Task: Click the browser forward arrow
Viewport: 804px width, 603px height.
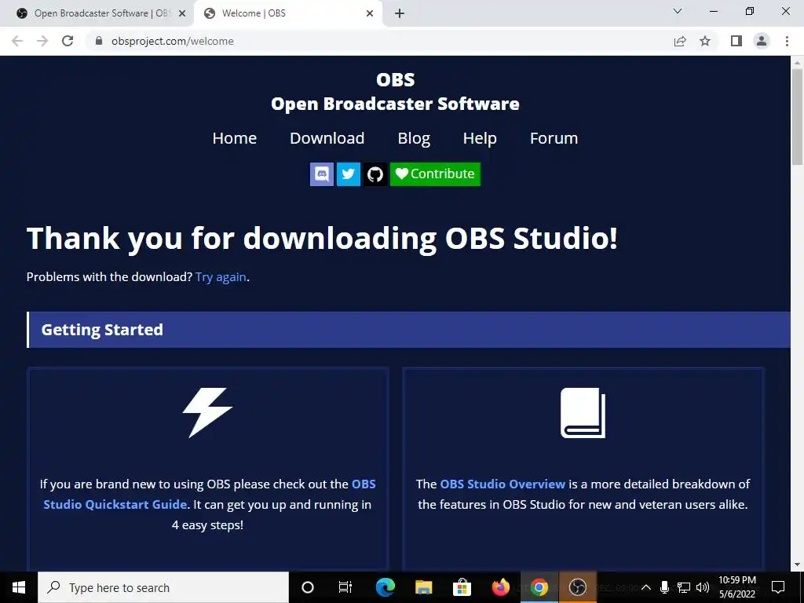Action: pyautogui.click(x=42, y=41)
